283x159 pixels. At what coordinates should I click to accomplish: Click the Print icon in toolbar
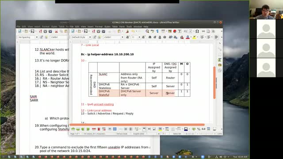tap(99, 31)
